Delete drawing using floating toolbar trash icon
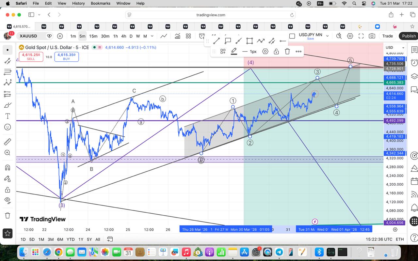Screen dimensions: 418x261 [x=287, y=51]
